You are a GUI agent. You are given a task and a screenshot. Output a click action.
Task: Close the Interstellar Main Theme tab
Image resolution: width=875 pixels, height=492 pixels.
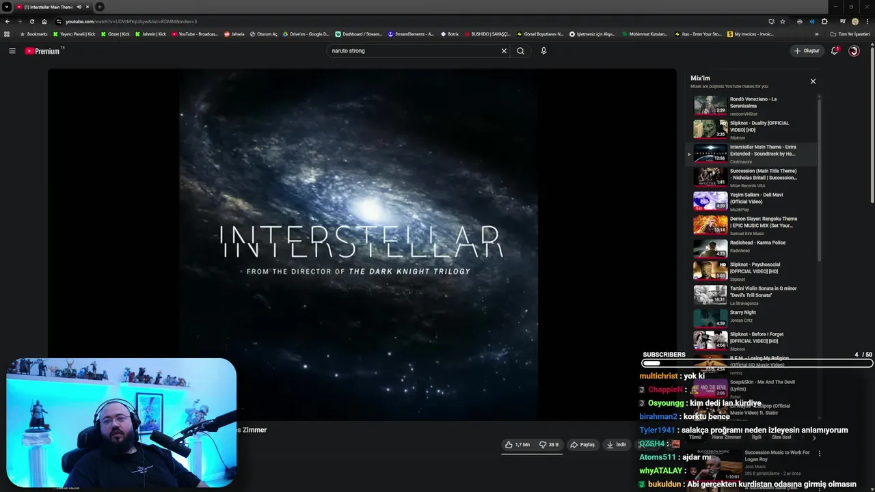pos(87,7)
